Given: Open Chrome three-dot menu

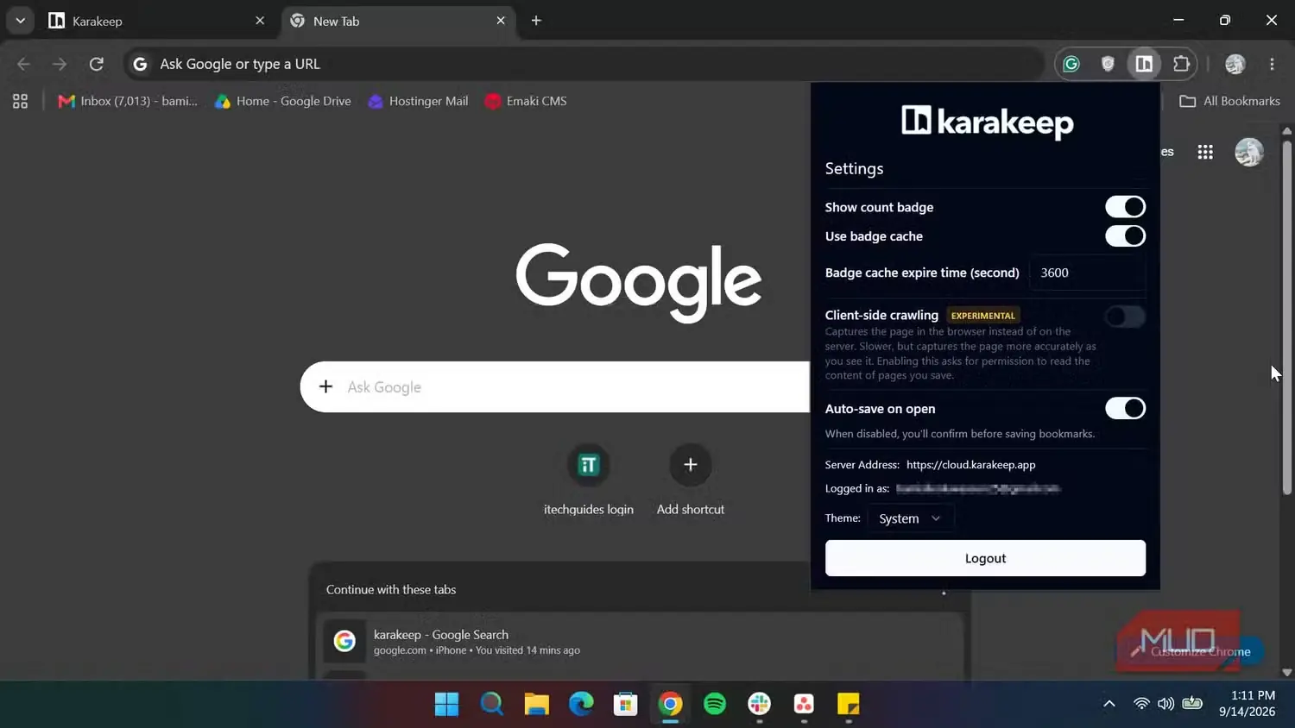Looking at the screenshot, I should (1272, 64).
